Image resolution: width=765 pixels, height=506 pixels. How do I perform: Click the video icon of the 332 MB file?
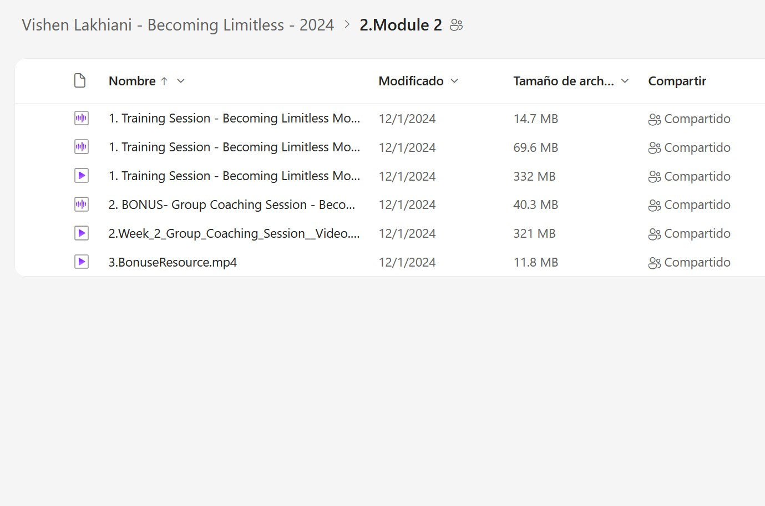pos(82,176)
